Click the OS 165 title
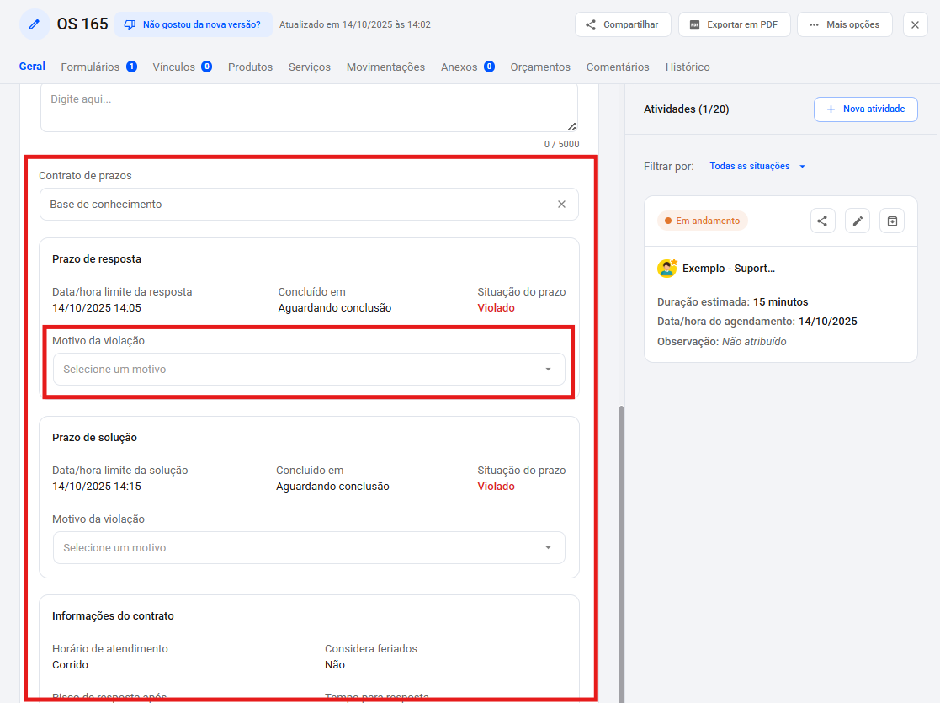Viewport: 940px width, 703px height. click(82, 24)
